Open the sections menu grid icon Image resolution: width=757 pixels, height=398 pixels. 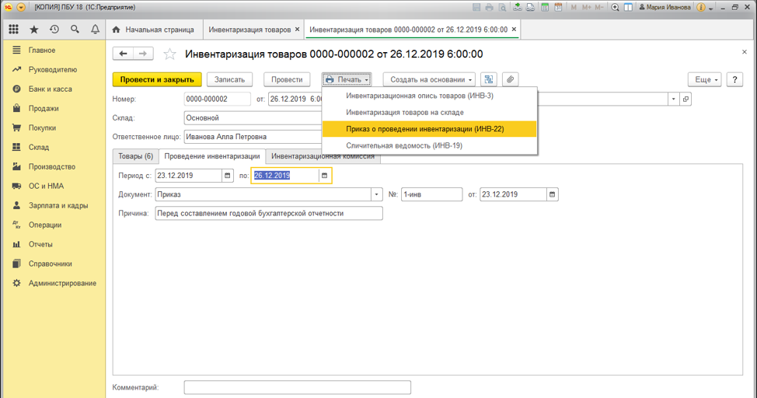13,30
